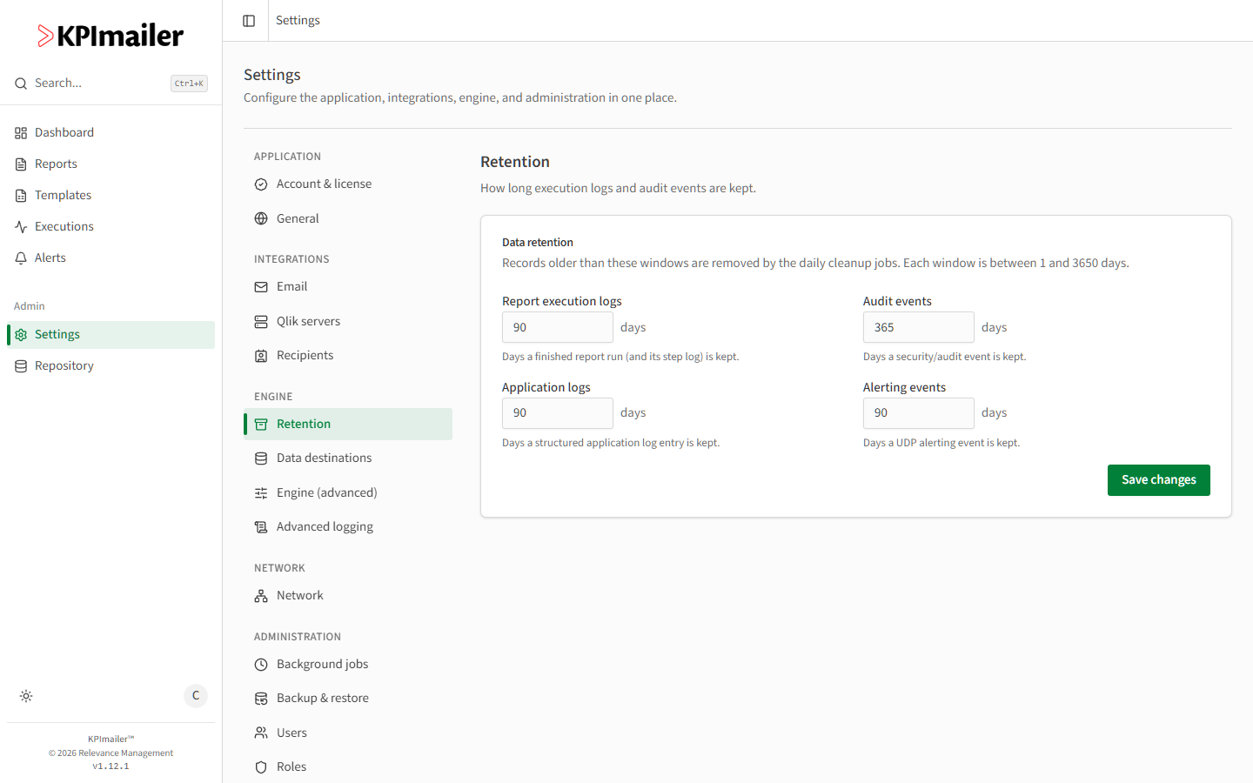
Task: Open Network settings section
Action: 348,596
